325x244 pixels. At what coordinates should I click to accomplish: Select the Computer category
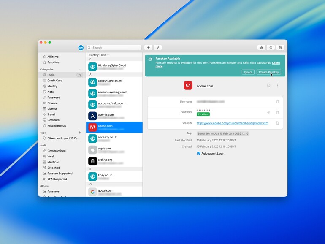pyautogui.click(x=62, y=120)
